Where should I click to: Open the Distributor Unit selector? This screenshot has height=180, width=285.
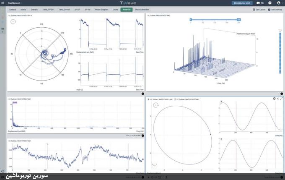tap(243, 3)
